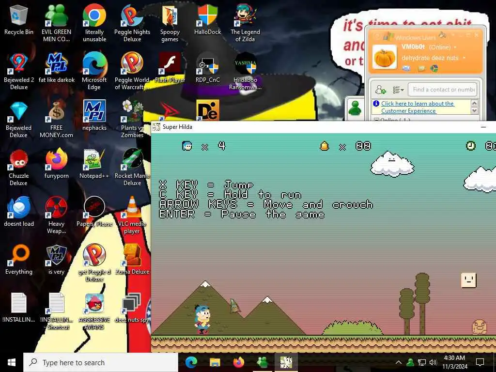Show hidden system tray icons

pyautogui.click(x=399, y=362)
